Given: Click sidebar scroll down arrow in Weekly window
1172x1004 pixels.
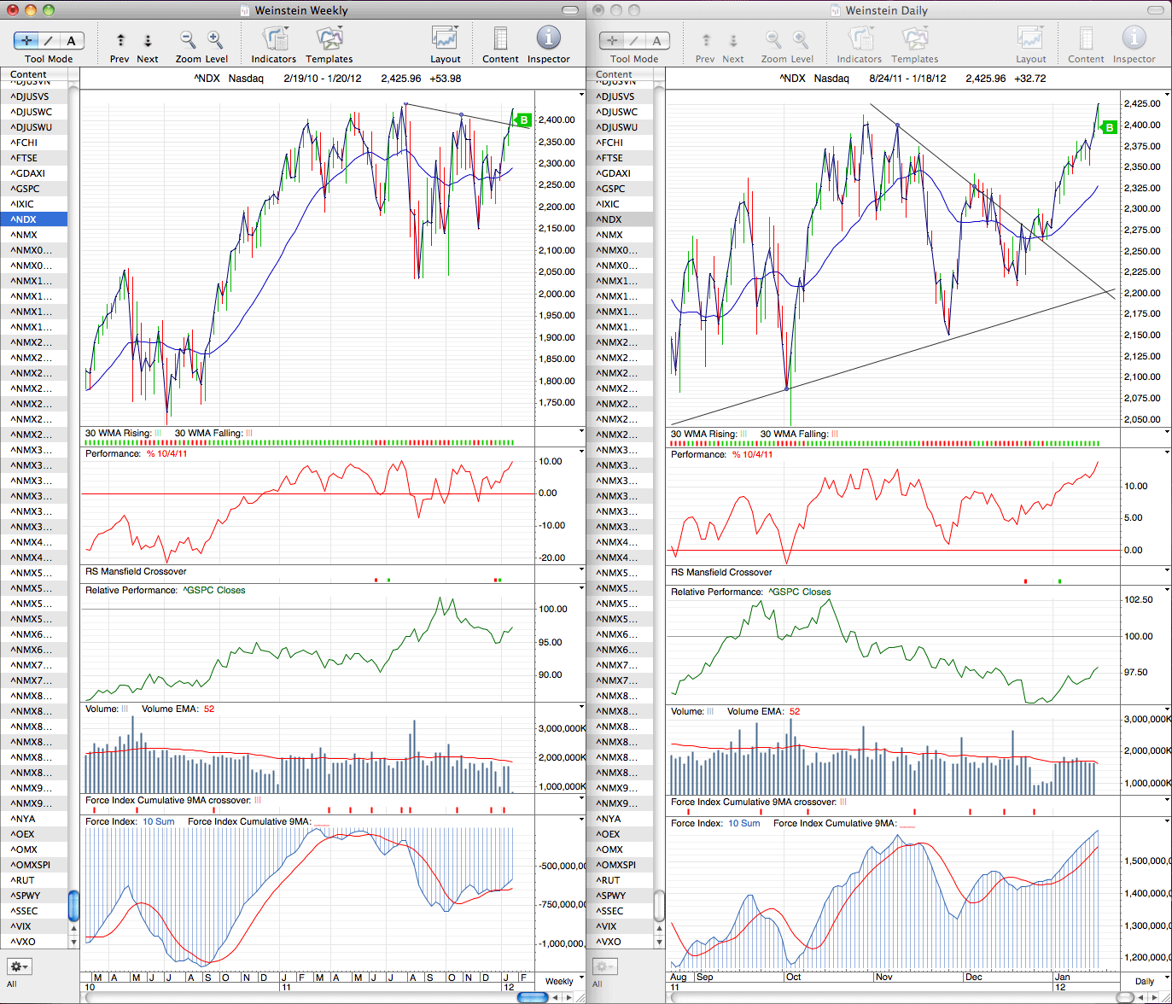Looking at the screenshot, I should point(73,942).
